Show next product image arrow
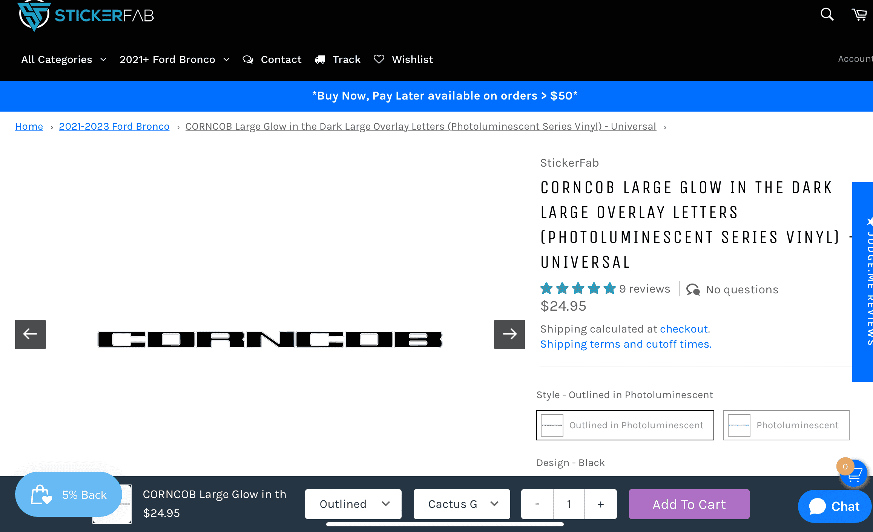The height and width of the screenshot is (532, 873). pos(509,334)
